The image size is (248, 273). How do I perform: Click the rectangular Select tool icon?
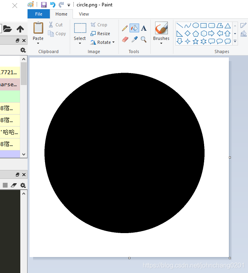pyautogui.click(x=80, y=28)
